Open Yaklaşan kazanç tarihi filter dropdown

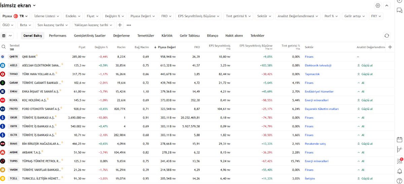pyautogui.click(x=93, y=25)
